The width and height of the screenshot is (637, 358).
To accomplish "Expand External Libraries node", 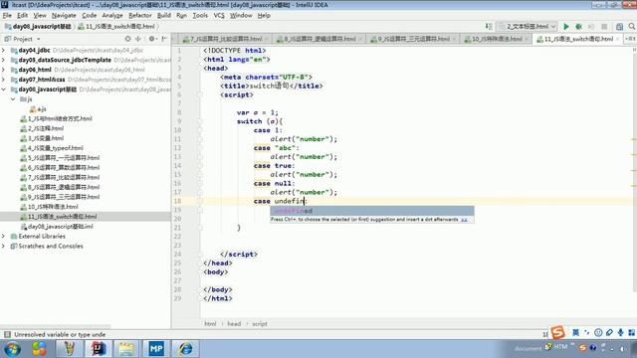I will click(4, 237).
